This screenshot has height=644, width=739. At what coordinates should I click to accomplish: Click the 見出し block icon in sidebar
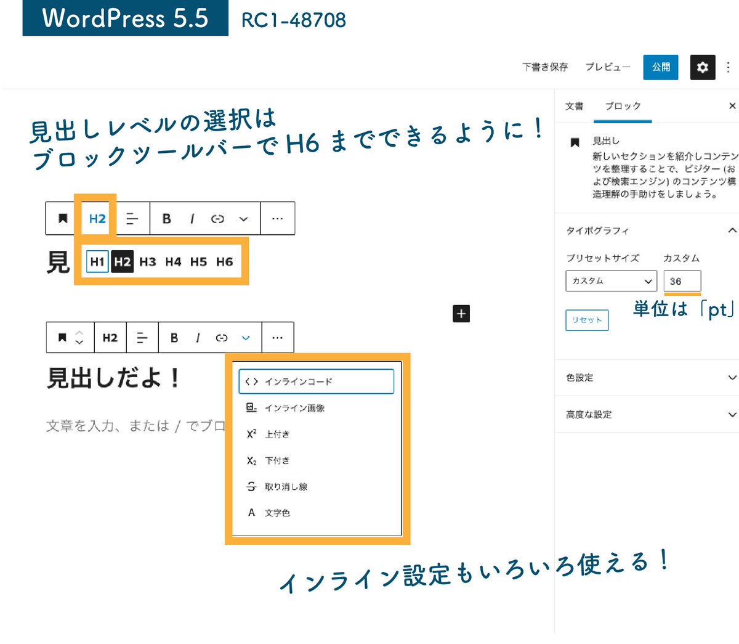[575, 142]
